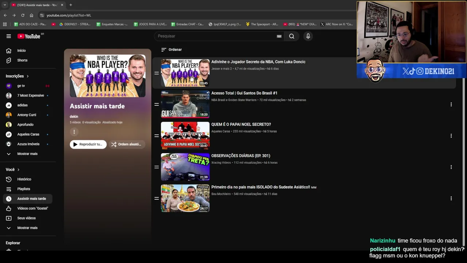Open Adivinhe o Jogador Secreto video thumbnail
467x263 pixels.
(185, 73)
